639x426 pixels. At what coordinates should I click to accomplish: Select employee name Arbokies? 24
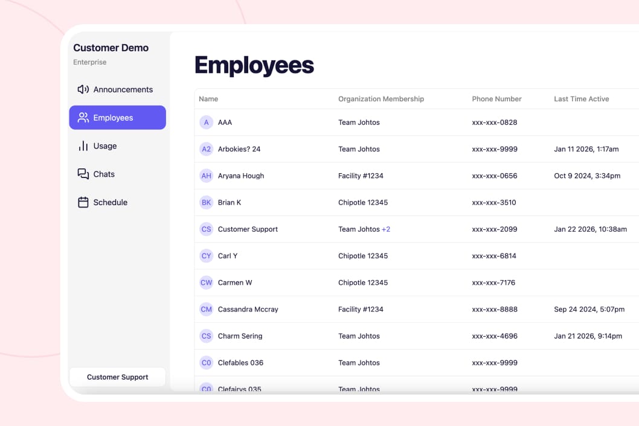239,149
